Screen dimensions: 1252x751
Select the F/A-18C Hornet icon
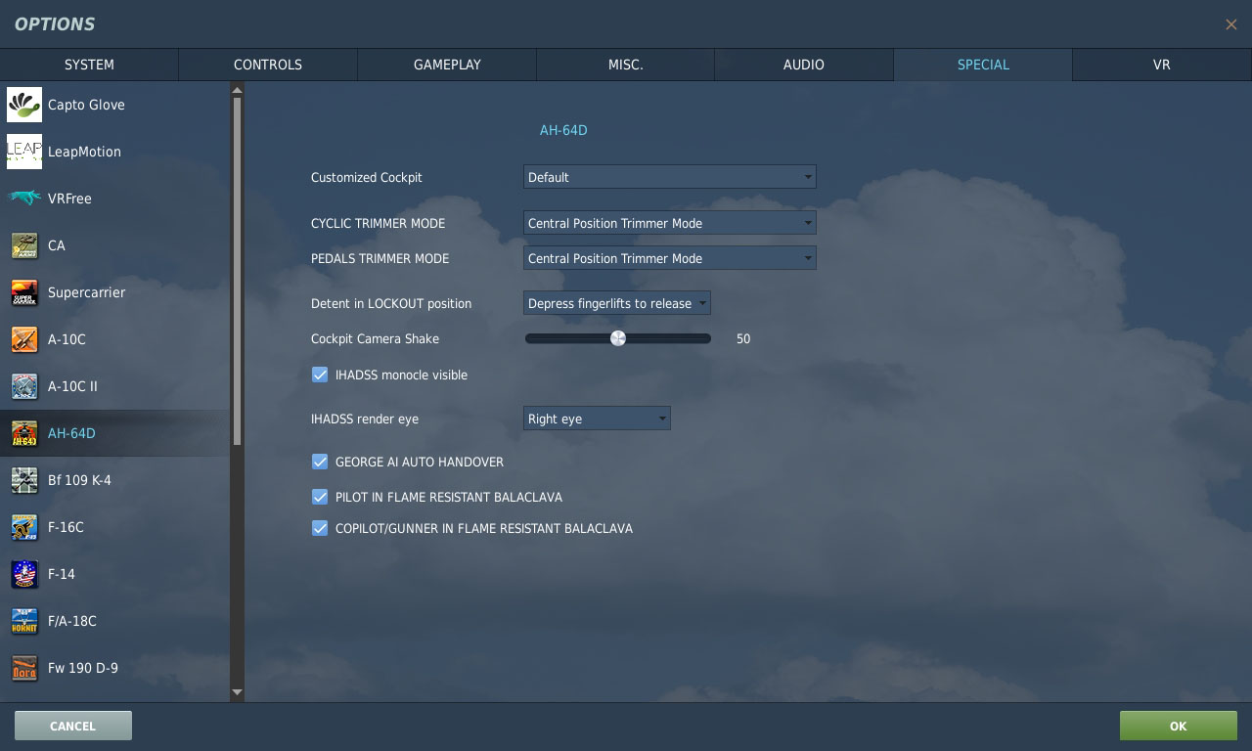(x=24, y=621)
